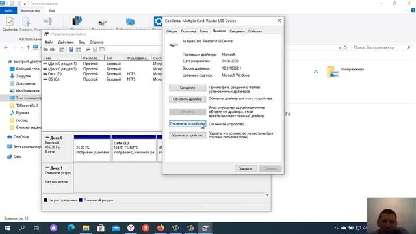Open the purple Alice assistant taskbar icon
The image size is (416, 234).
click(x=53, y=228)
